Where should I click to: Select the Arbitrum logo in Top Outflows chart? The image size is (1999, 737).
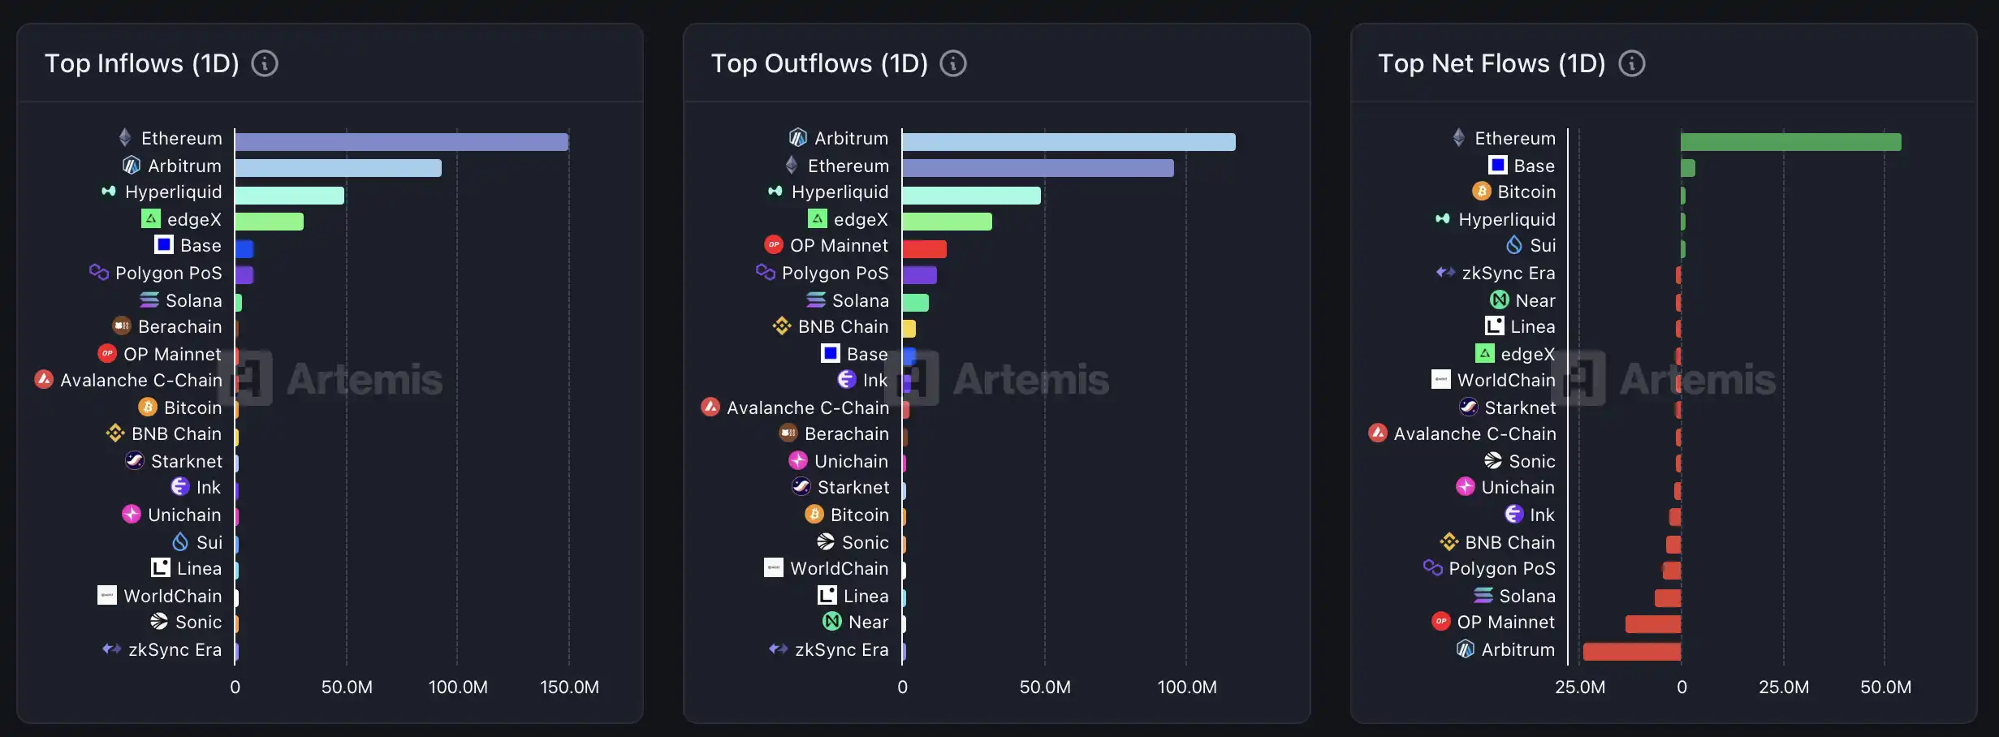(798, 138)
